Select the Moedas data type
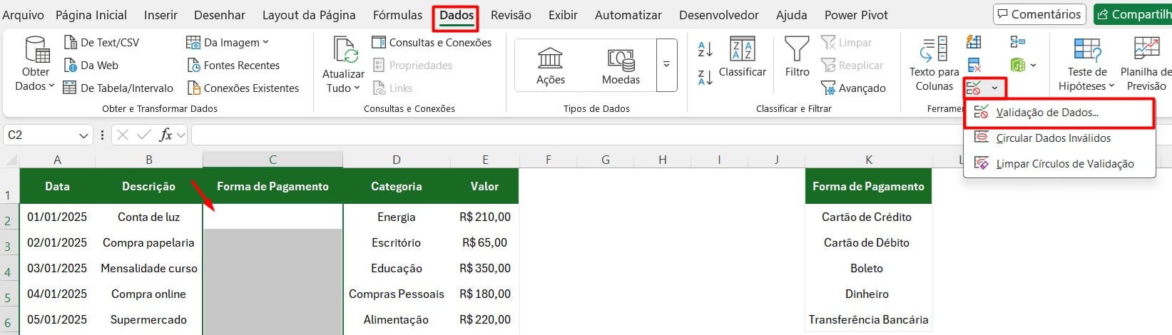The image size is (1172, 335). click(x=621, y=66)
